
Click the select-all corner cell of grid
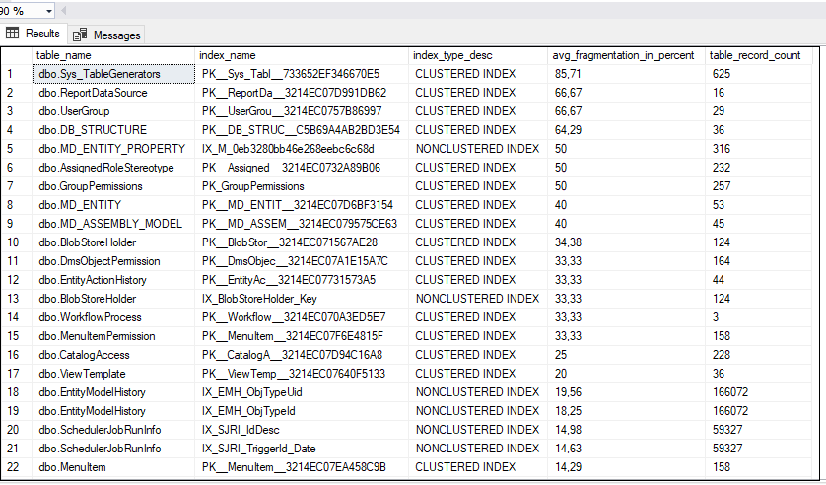coord(16,55)
